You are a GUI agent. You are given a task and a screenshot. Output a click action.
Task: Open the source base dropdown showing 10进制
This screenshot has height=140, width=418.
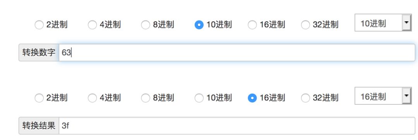click(383, 22)
